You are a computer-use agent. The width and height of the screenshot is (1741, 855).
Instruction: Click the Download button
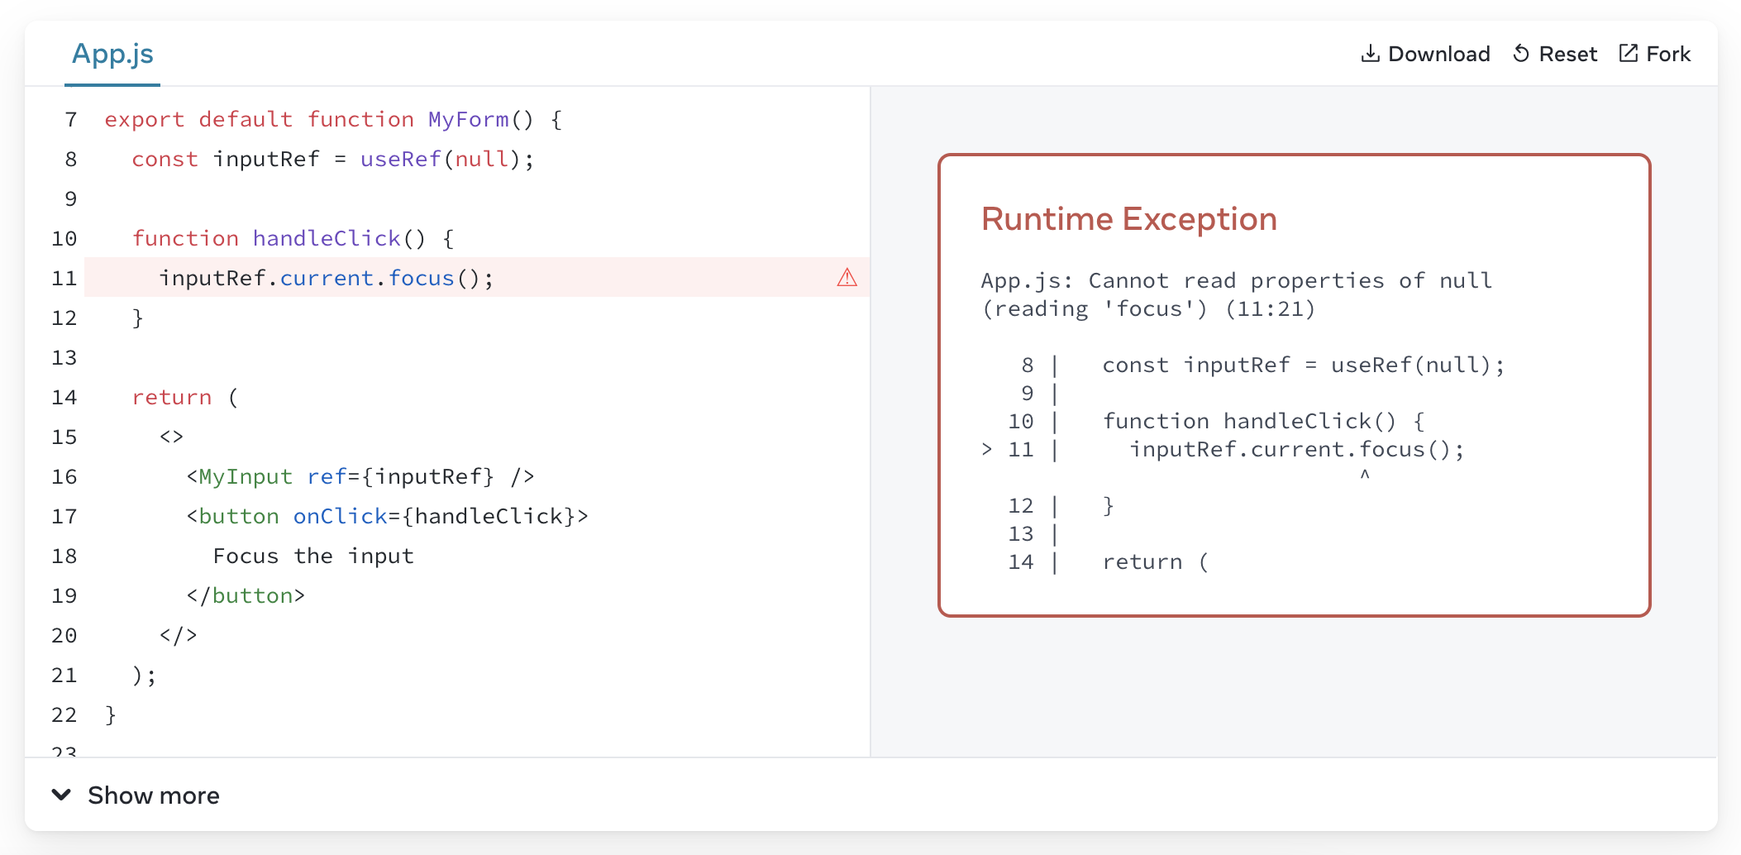(x=1425, y=54)
